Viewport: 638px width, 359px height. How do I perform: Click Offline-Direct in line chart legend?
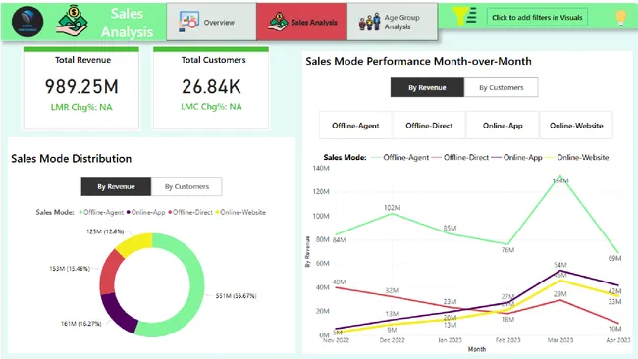(x=460, y=157)
